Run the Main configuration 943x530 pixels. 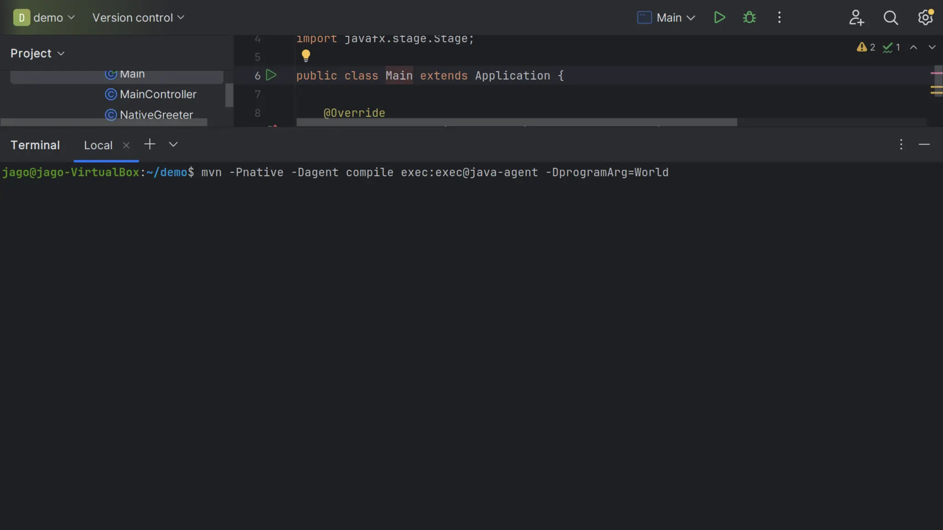pos(719,17)
